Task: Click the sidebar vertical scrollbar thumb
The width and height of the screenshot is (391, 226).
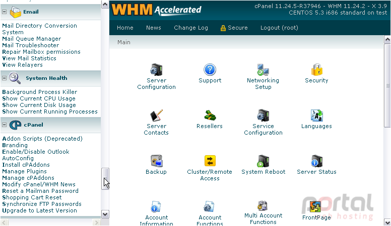Action: (x=105, y=179)
